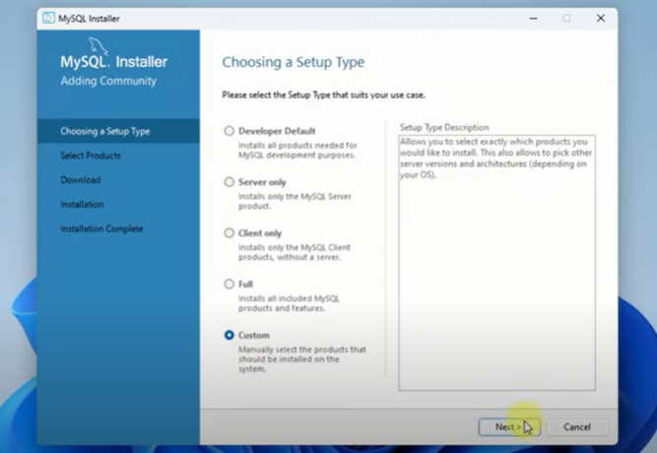657x453 pixels.
Task: Close the MySQL Installer window
Action: coord(601,19)
